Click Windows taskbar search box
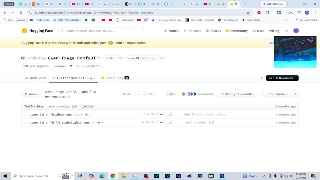The width and height of the screenshot is (320, 180). (x=42, y=176)
